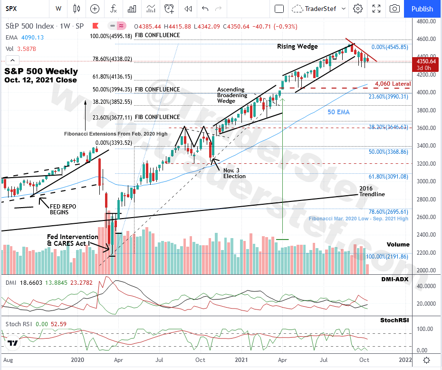This screenshot has width=442, height=370.
Task: Toggle the select layout square icon
Action: pyautogui.click(x=279, y=9)
